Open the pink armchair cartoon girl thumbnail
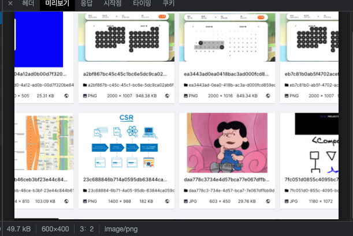 (227, 143)
